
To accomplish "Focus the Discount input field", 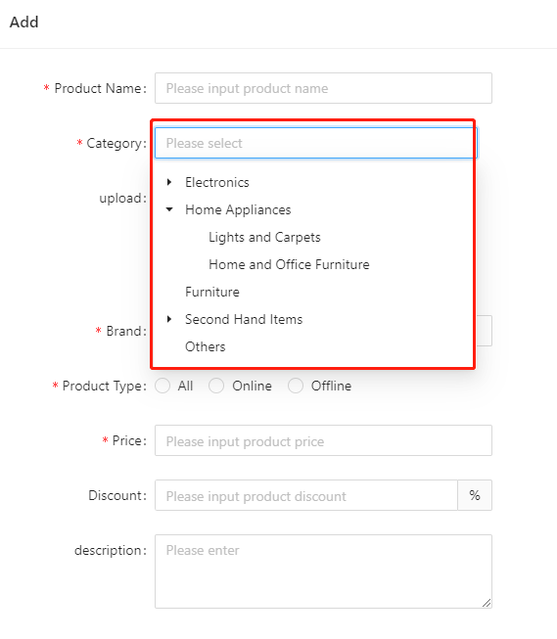I will 306,495.
